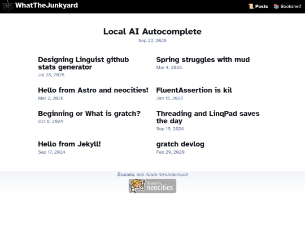305x229 pixels.
Task: Go to the Posts menu item
Action: coord(262,6)
